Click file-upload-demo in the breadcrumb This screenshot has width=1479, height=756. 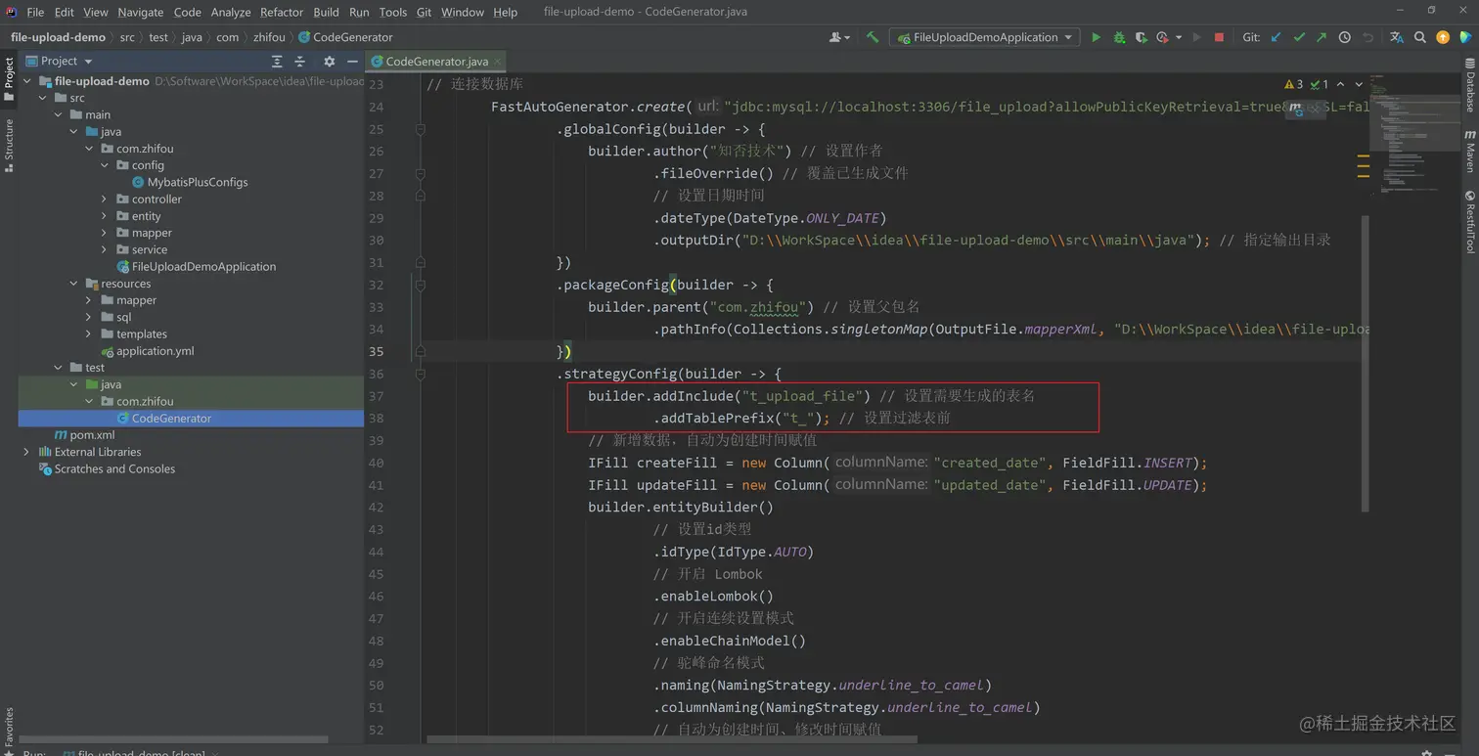pos(58,37)
